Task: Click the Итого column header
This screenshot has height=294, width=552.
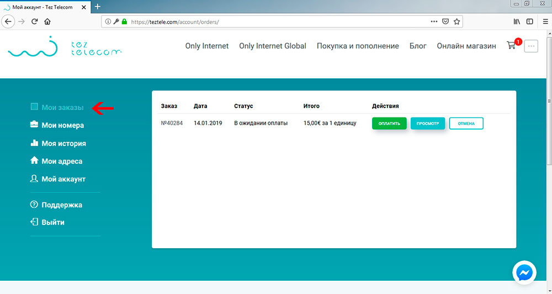Action: pos(311,106)
